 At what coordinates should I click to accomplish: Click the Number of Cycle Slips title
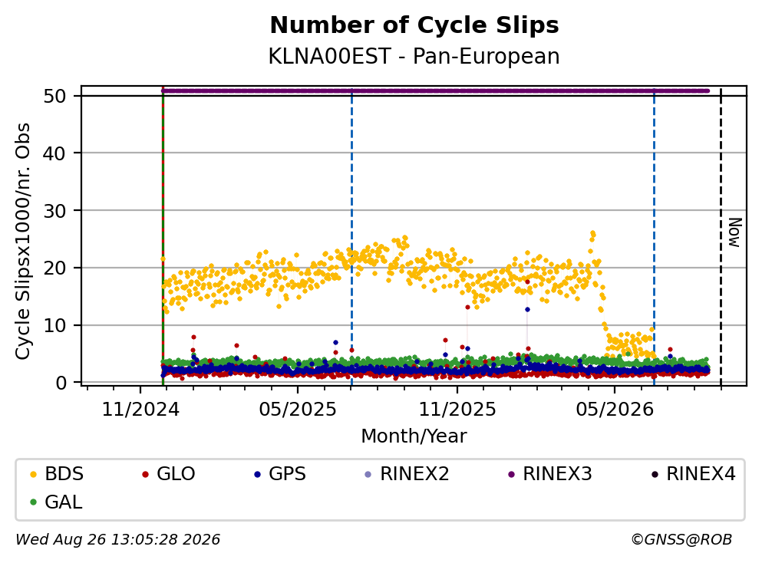(x=414, y=25)
